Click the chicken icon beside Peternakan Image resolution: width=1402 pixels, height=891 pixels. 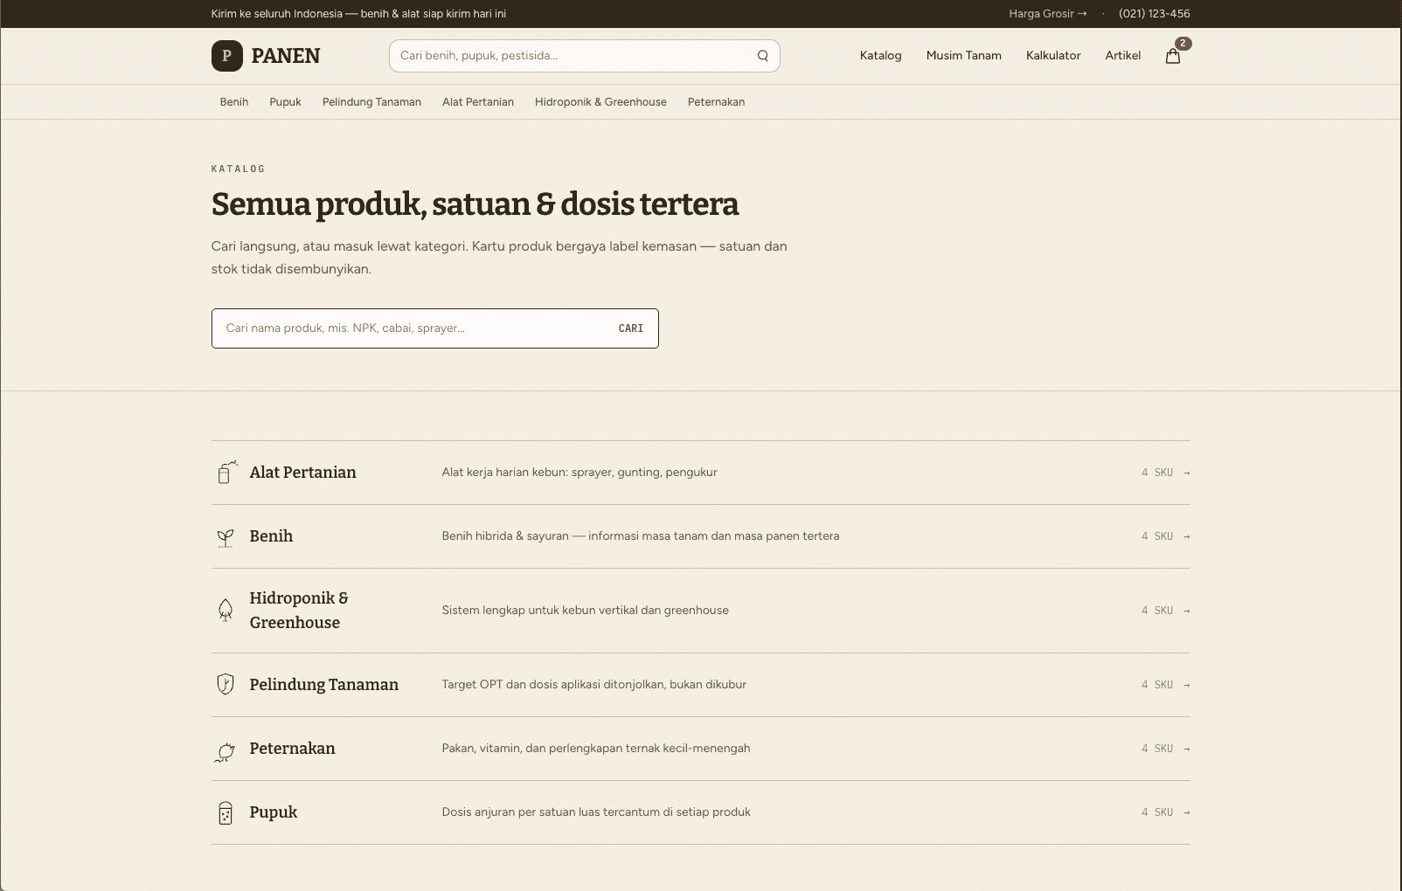(226, 749)
